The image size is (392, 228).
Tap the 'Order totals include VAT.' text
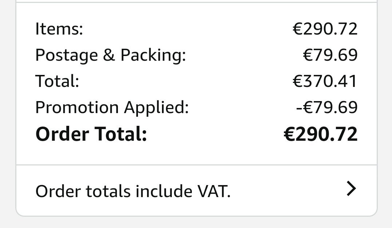tap(133, 191)
